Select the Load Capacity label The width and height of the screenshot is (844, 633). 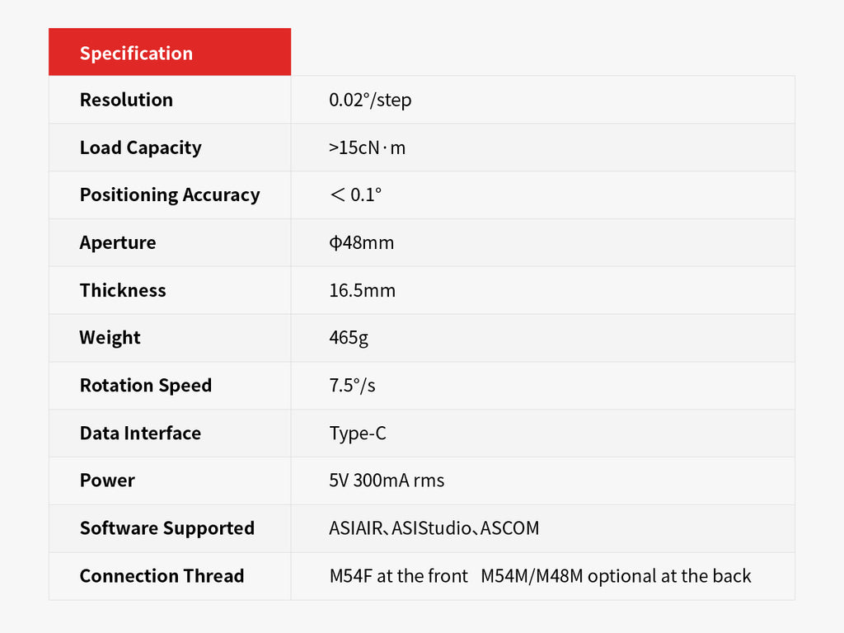140,148
